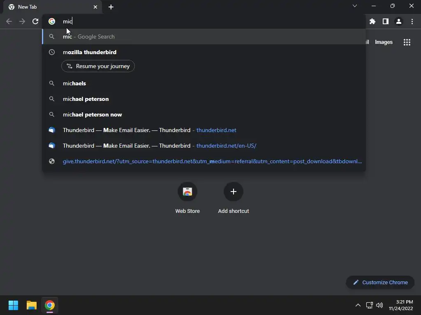Open the clock showing 3:21 PM
Viewport: 421px width, 315px height.
tap(401, 305)
